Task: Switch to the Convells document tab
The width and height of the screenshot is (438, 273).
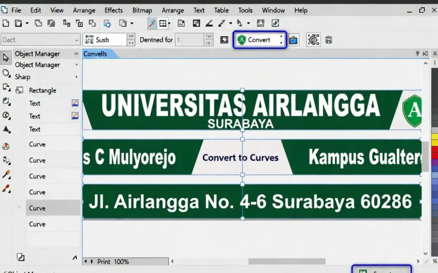Action: click(x=96, y=54)
